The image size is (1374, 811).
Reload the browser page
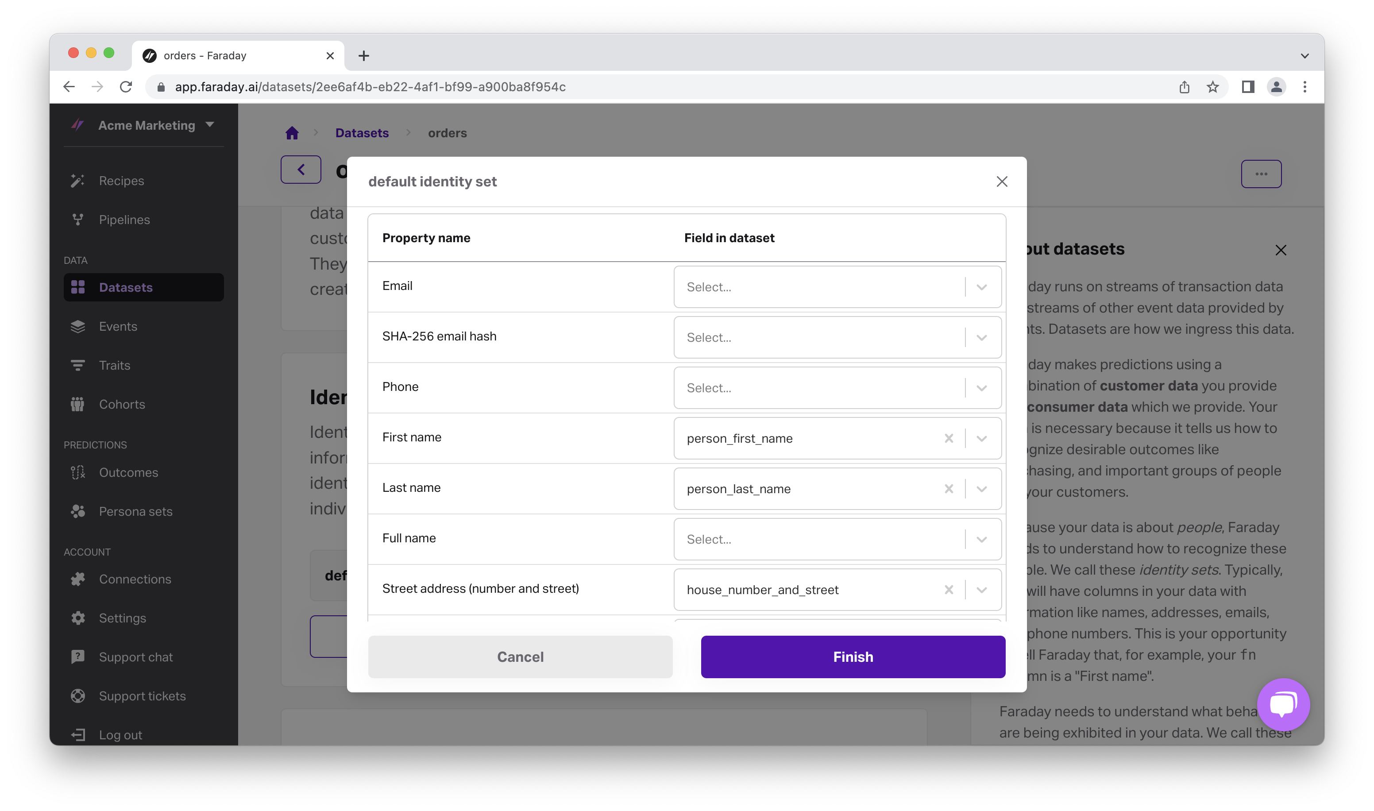pyautogui.click(x=126, y=87)
